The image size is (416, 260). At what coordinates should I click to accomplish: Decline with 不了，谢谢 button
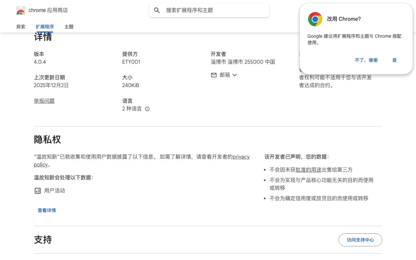pyautogui.click(x=366, y=60)
